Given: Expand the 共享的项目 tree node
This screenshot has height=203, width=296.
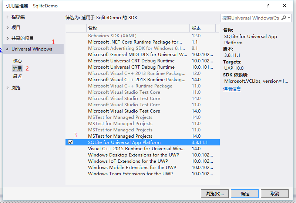Looking at the screenshot, I should click(7, 38).
